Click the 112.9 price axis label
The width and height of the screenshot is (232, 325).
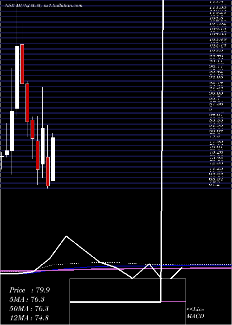pos(216,2)
